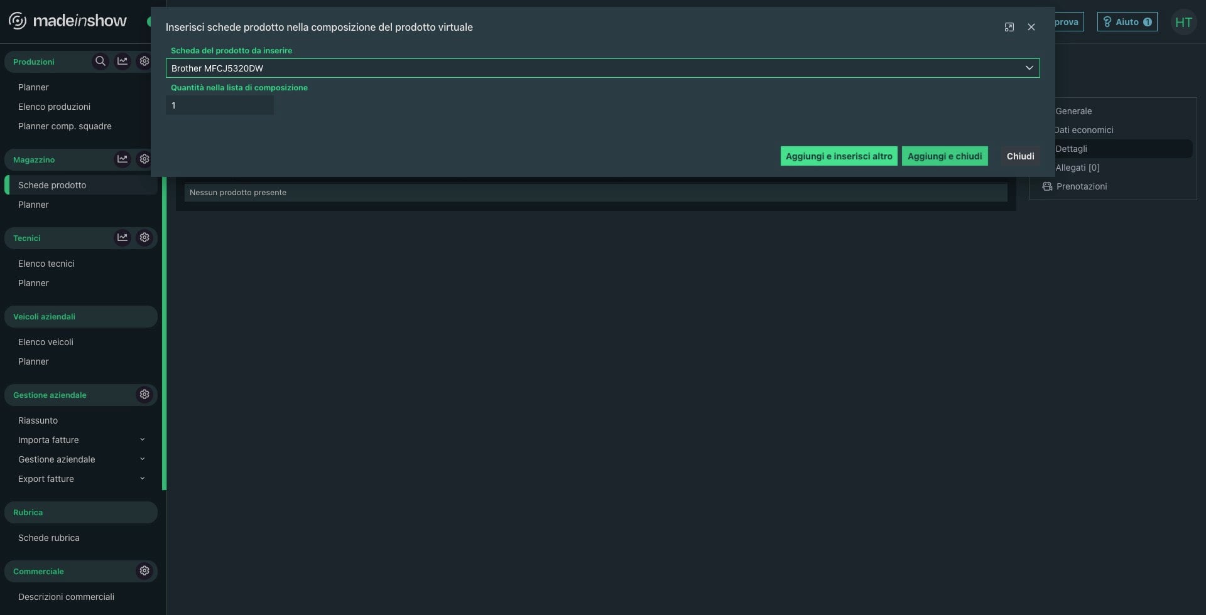Close the dialog with the X icon
This screenshot has width=1206, height=615.
click(1031, 27)
